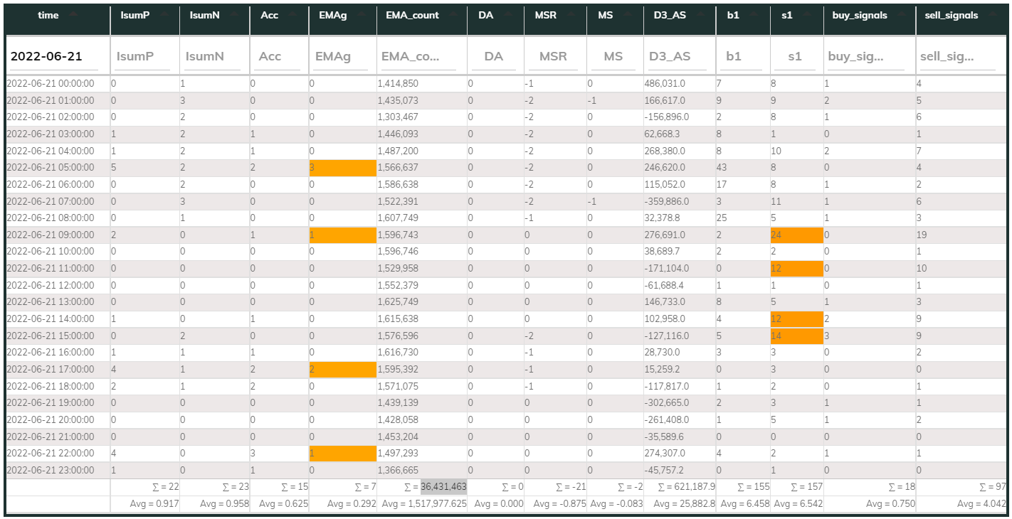Click the Acc filter input
Image resolution: width=1012 pixels, height=519 pixels.
pos(278,56)
